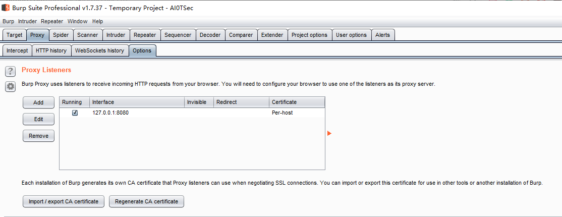Switch to the Scanner tab
This screenshot has height=217, width=562.
tap(88, 35)
